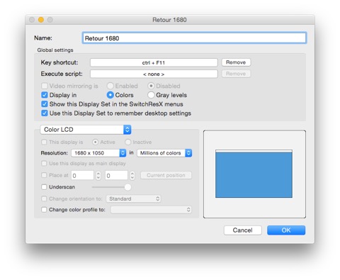Click the Execute script field showing none

(154, 74)
